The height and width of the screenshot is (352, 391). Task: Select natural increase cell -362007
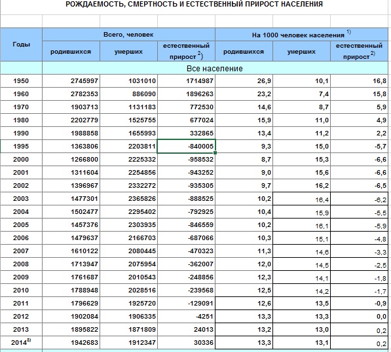(x=186, y=264)
